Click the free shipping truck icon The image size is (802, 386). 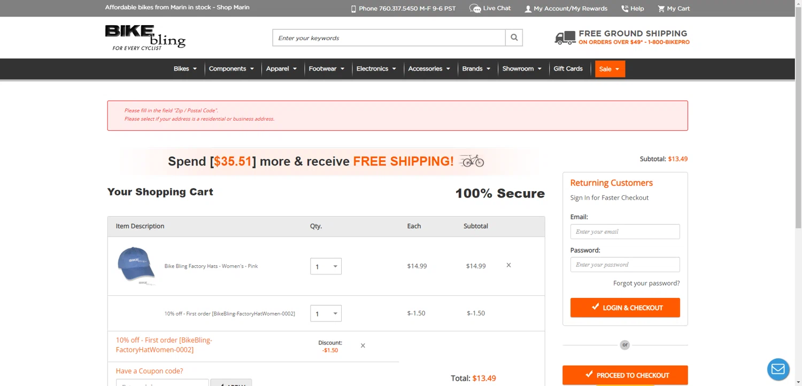coord(565,37)
